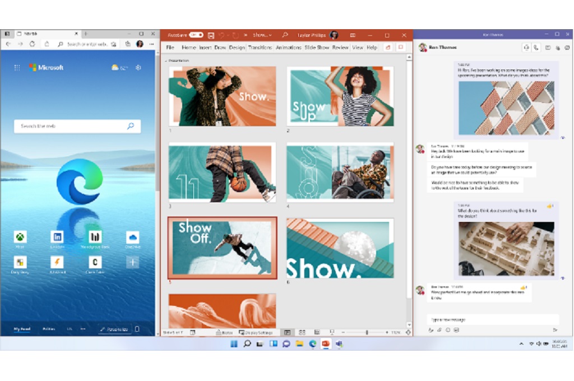Viewport: 574px width, 381px height.
Task: Click Windows Start button on taskbar
Action: pyautogui.click(x=234, y=343)
